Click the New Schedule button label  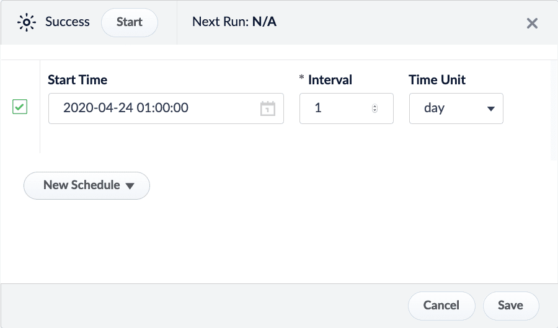point(81,185)
